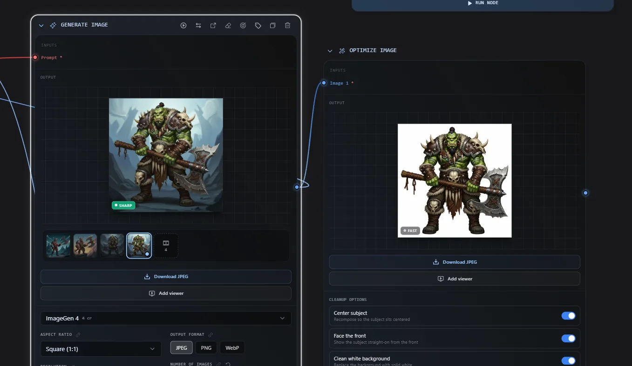The width and height of the screenshot is (632, 366).
Task: Click the OPTIMIZE IMAGE node title
Action: click(373, 51)
